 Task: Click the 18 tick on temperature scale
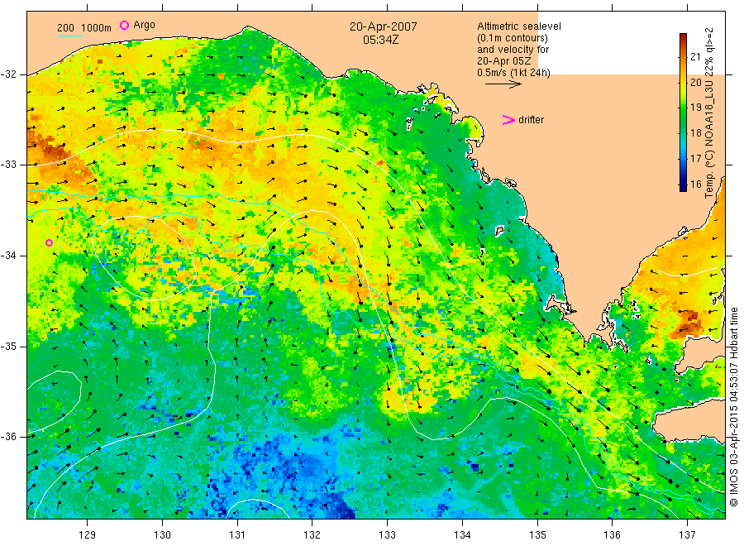[695, 133]
